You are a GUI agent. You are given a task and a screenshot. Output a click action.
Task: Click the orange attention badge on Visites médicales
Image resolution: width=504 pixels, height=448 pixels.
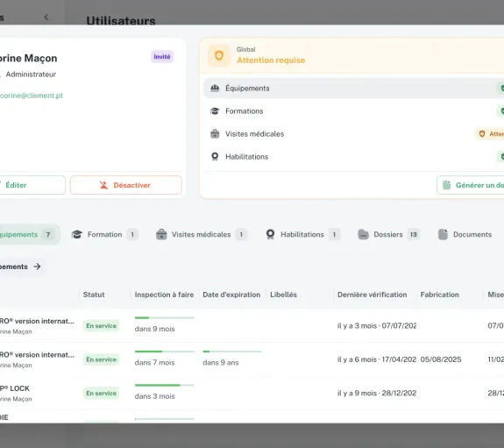pos(490,134)
